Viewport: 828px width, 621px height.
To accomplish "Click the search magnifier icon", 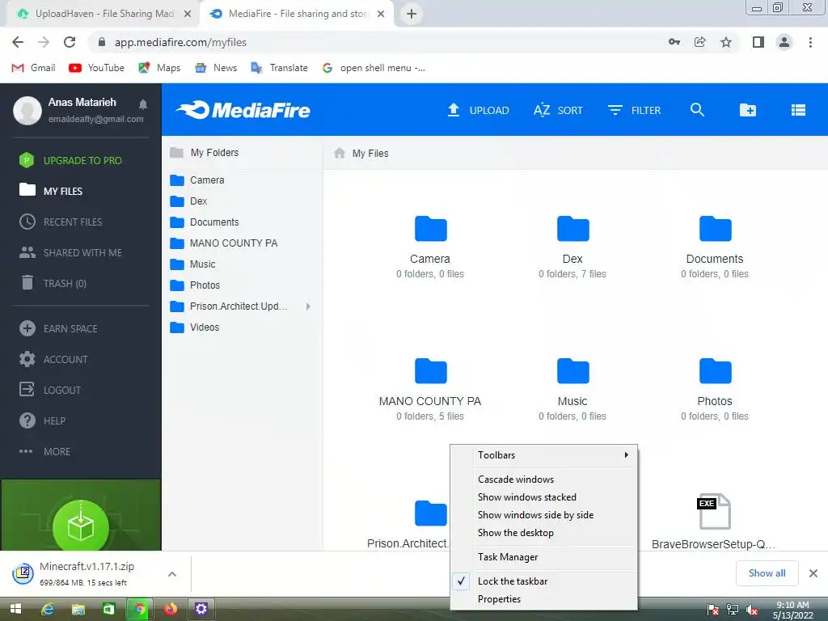I will 697,110.
